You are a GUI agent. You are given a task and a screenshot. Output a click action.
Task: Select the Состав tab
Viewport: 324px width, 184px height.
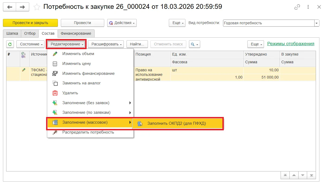pyautogui.click(x=48, y=33)
